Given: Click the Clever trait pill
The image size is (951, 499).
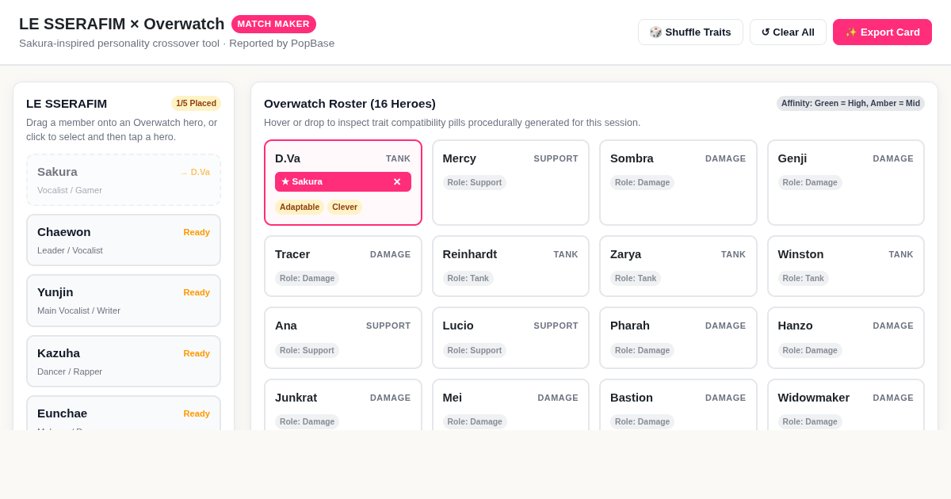Looking at the screenshot, I should (345, 207).
